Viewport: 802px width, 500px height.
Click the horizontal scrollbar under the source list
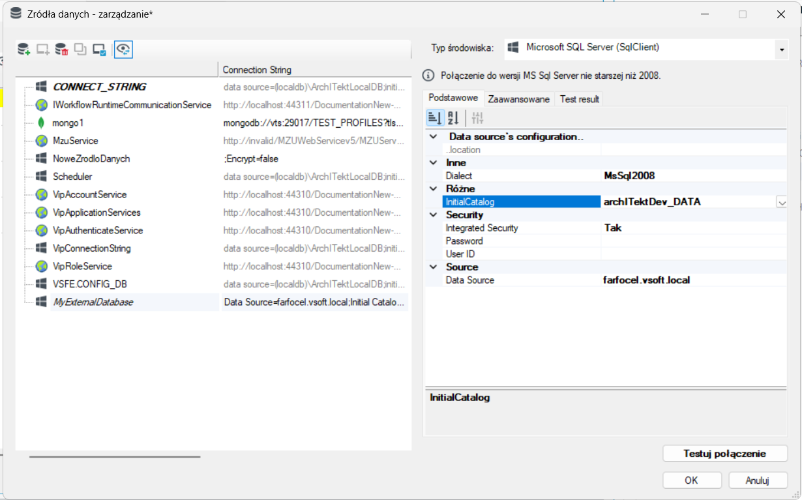pos(115,457)
